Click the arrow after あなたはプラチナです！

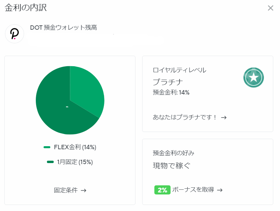[224, 117]
